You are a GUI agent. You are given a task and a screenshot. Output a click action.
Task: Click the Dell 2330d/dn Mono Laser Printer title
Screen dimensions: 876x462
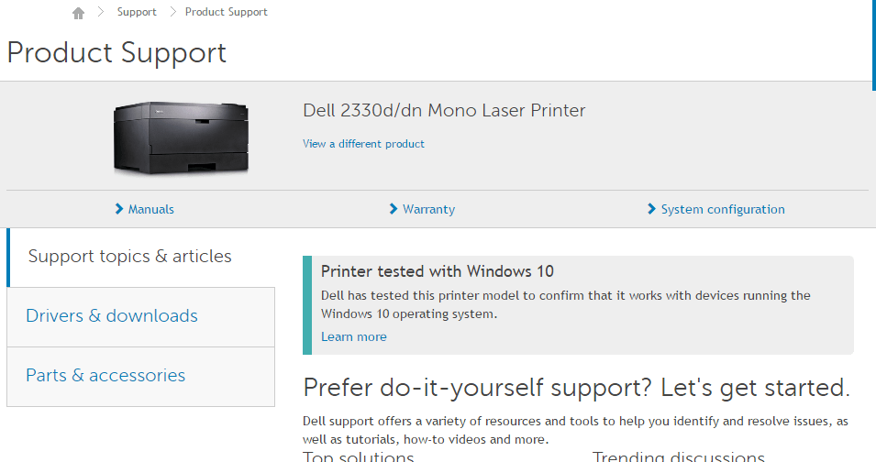[444, 111]
